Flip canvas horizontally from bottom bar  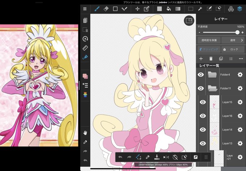(166, 157)
